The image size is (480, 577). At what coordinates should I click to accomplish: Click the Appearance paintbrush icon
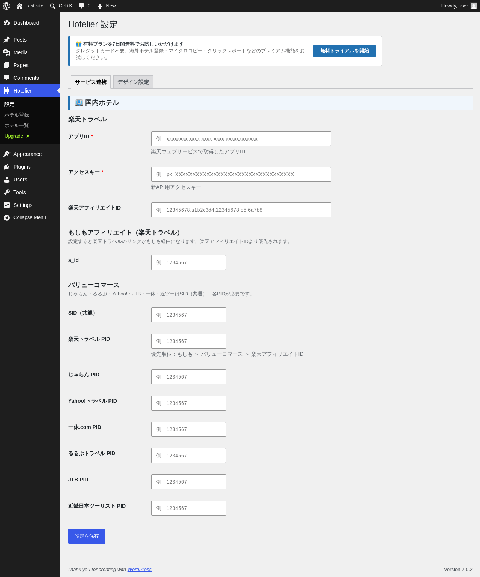(7, 154)
